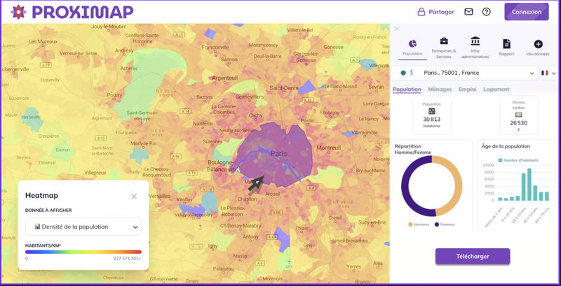Image resolution: width=561 pixels, height=286 pixels.
Task: Click the heatmap color gradient bar
Action: [x=83, y=252]
